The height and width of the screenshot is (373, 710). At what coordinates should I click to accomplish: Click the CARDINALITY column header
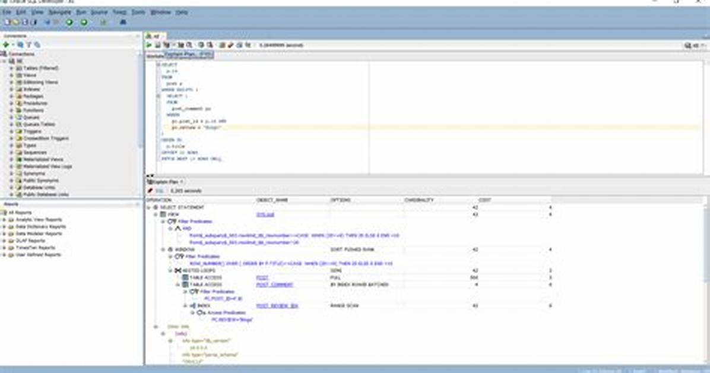point(440,200)
